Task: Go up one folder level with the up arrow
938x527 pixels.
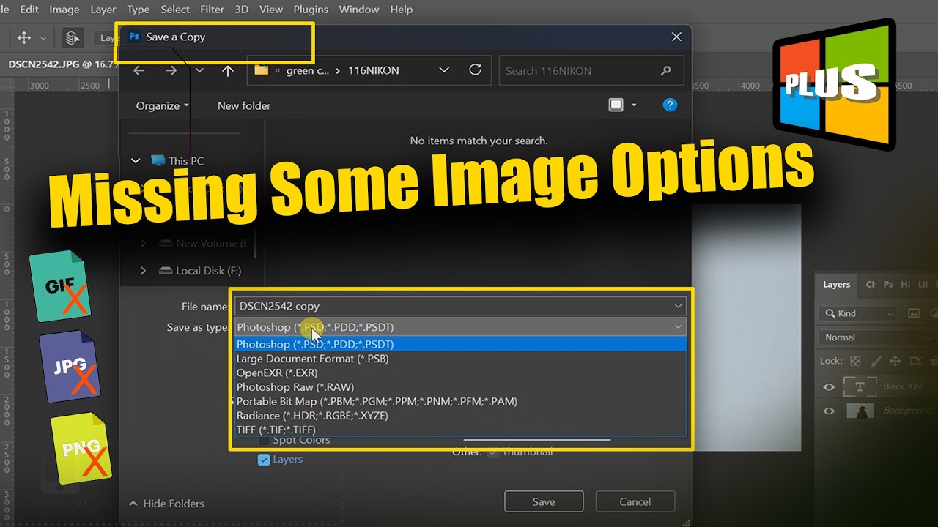Action: tap(228, 70)
